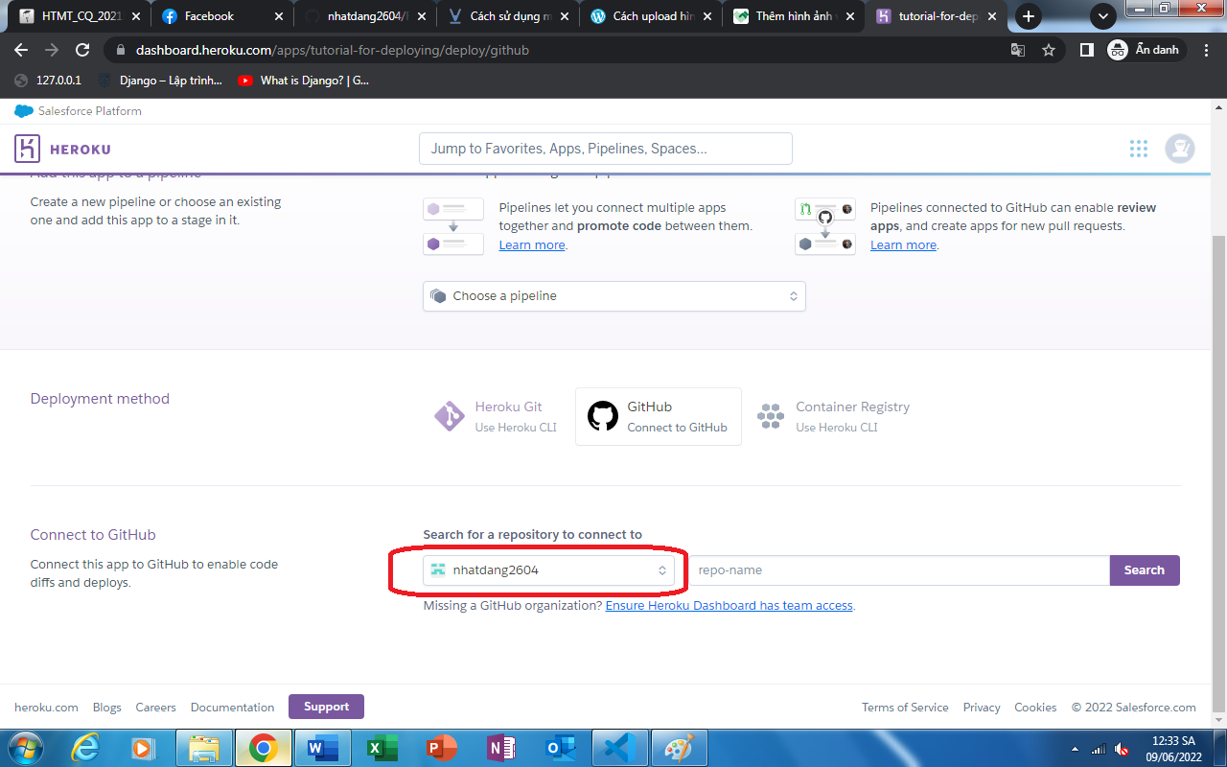Focus the repo-name input field
The image size is (1227, 767).
[x=899, y=570]
